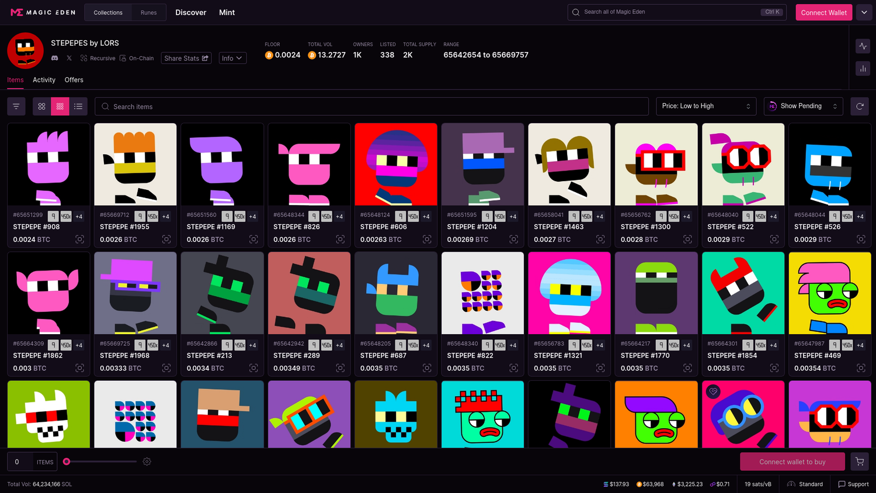Click the floor price 0.0024 value
Viewport: 876px width, 493px height.
[287, 55]
